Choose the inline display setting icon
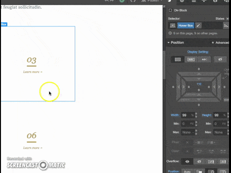Image resolution: width=231 pixels, height=173 pixels. [204, 60]
